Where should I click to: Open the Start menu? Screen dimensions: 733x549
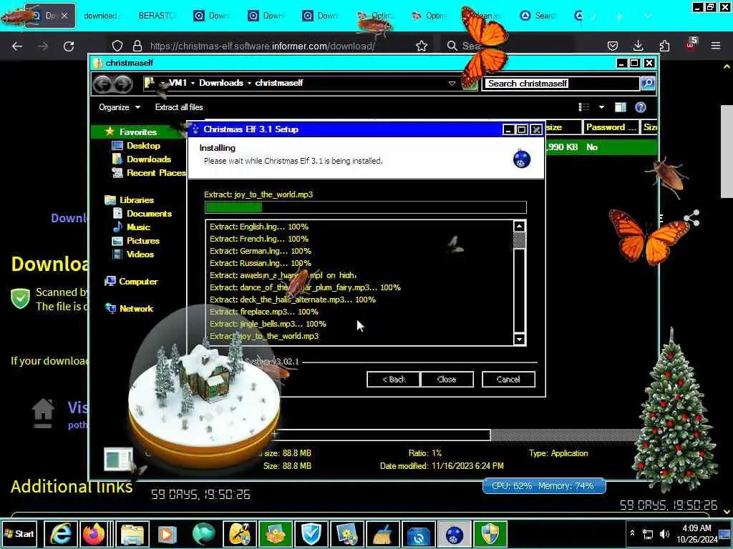[x=19, y=533]
